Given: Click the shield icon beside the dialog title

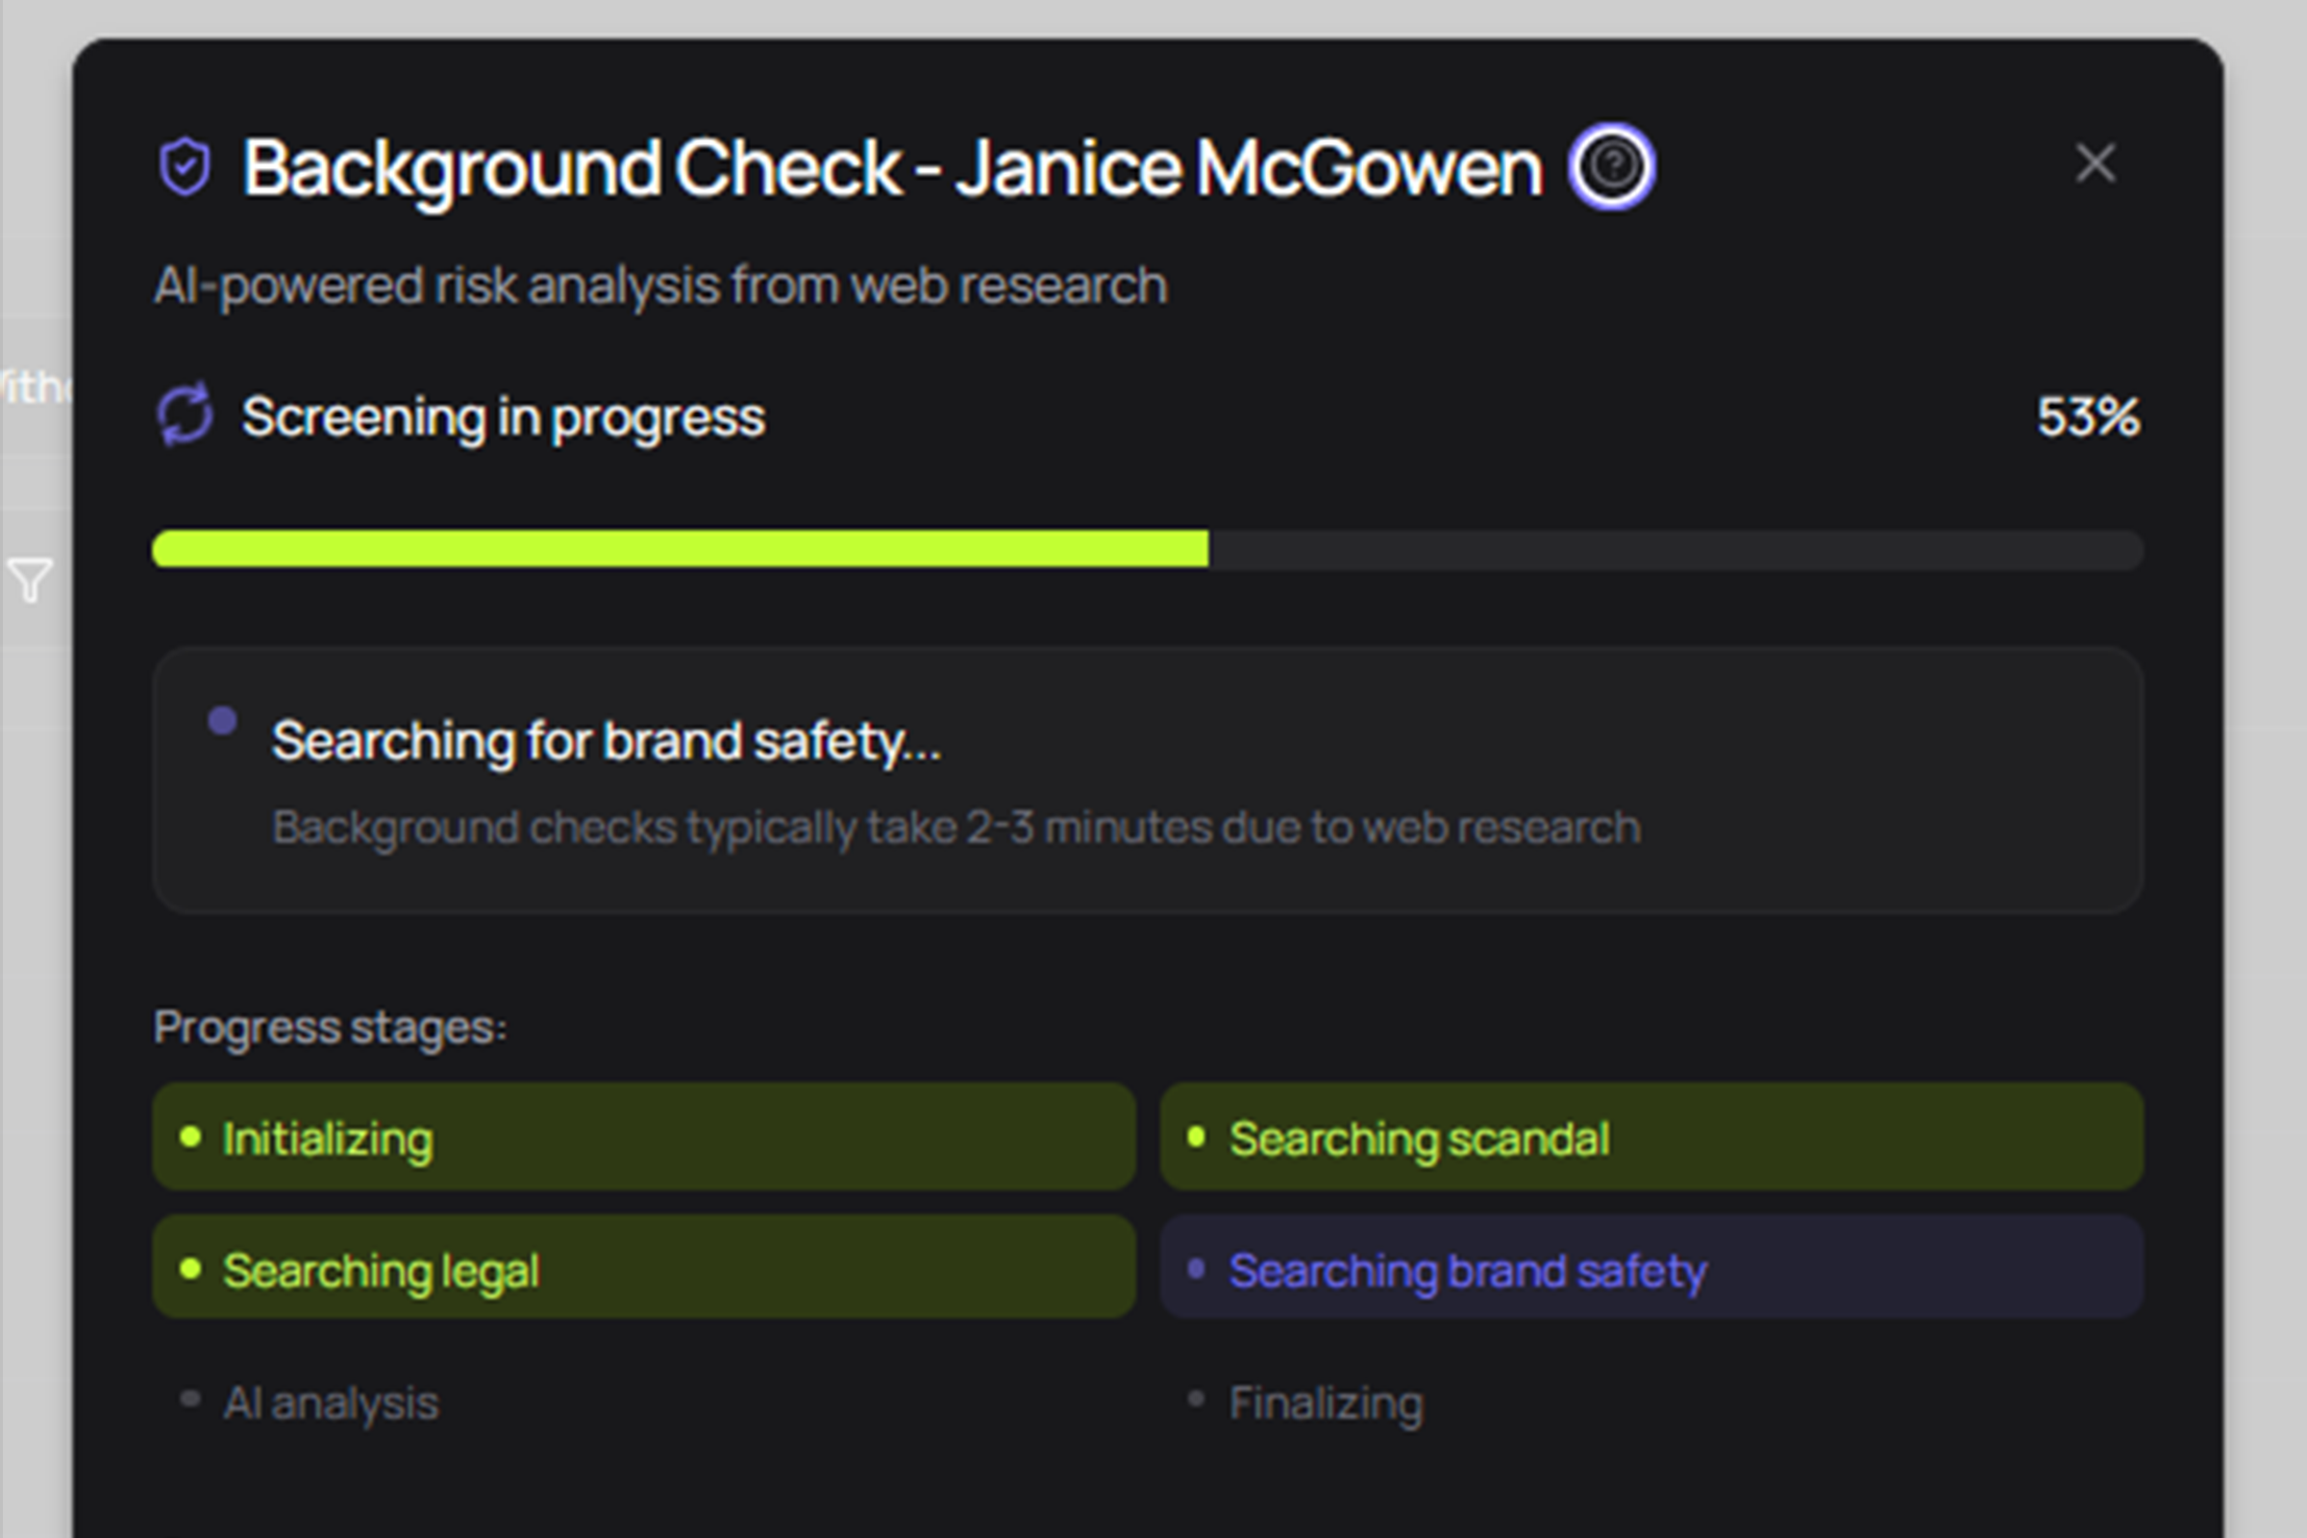Looking at the screenshot, I should coord(186,166).
